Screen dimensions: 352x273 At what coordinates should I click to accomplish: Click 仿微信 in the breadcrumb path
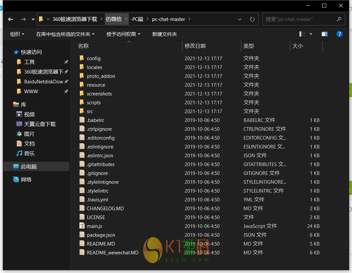click(x=113, y=19)
